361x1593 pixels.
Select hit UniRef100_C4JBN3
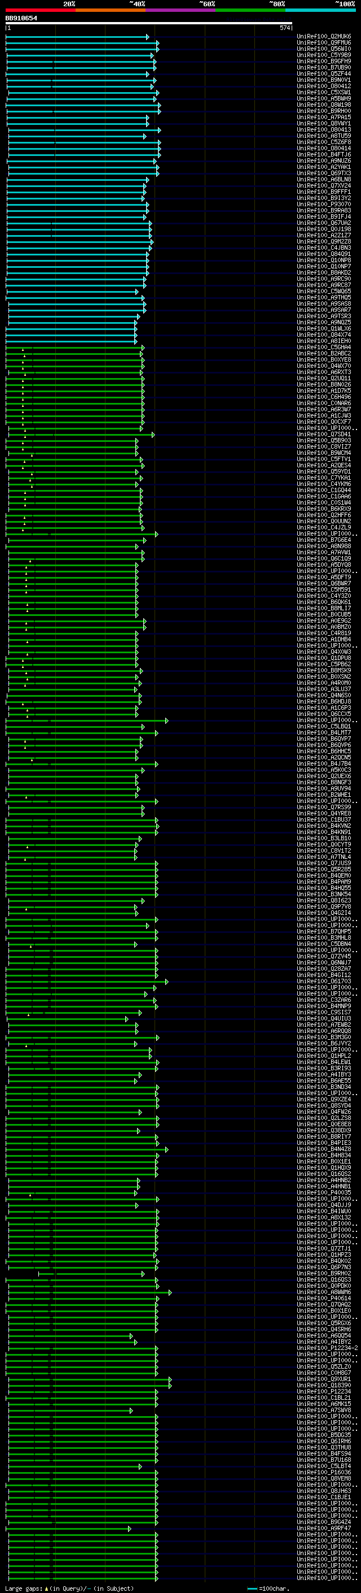click(324, 248)
